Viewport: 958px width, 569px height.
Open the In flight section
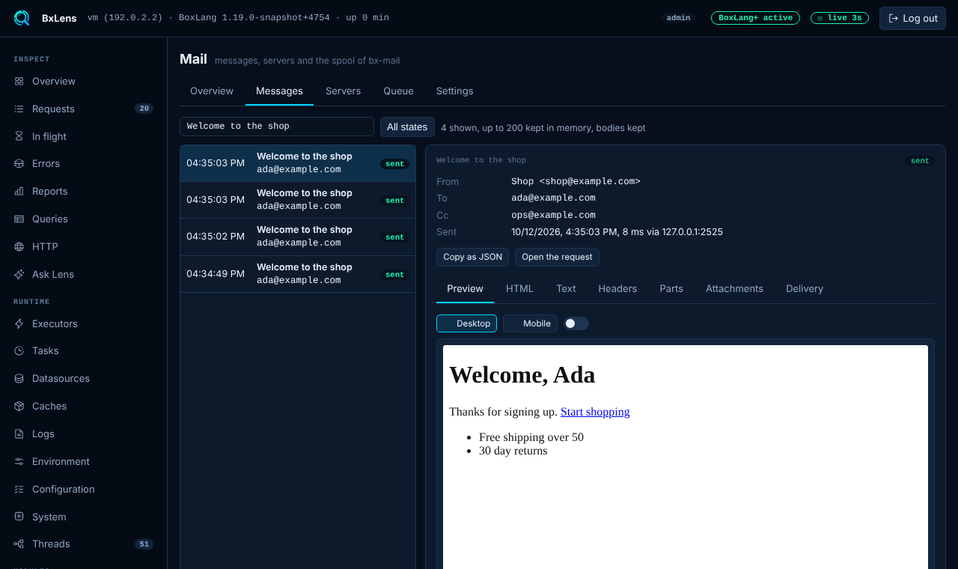click(x=83, y=136)
